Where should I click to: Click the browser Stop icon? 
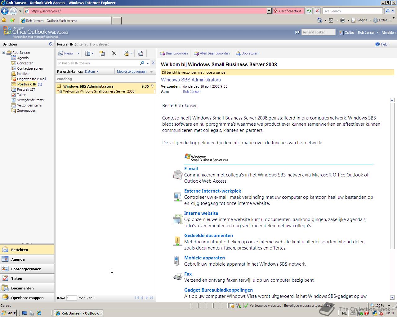[x=317, y=11]
